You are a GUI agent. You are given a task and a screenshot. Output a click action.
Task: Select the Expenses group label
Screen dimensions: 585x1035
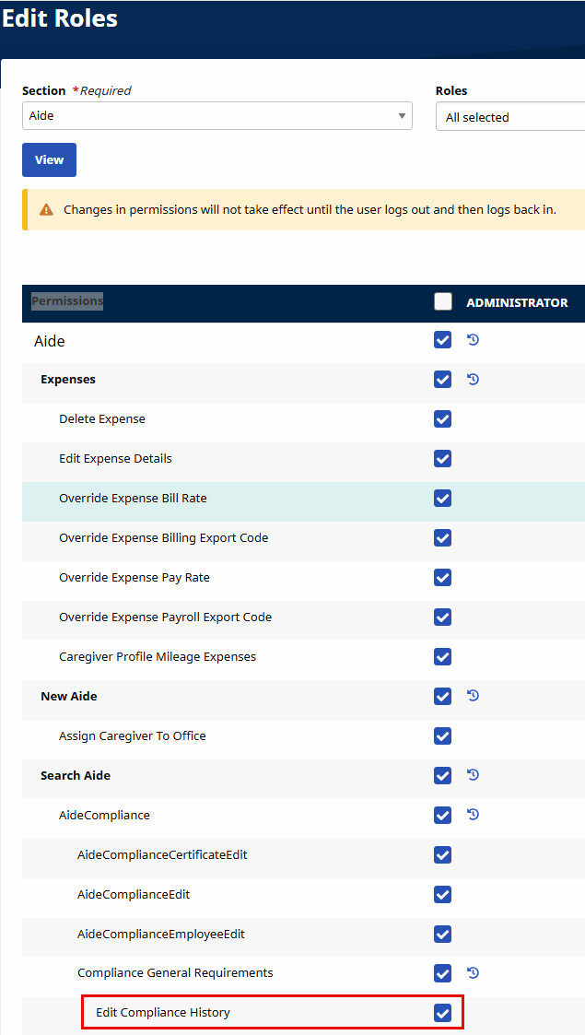68,380
